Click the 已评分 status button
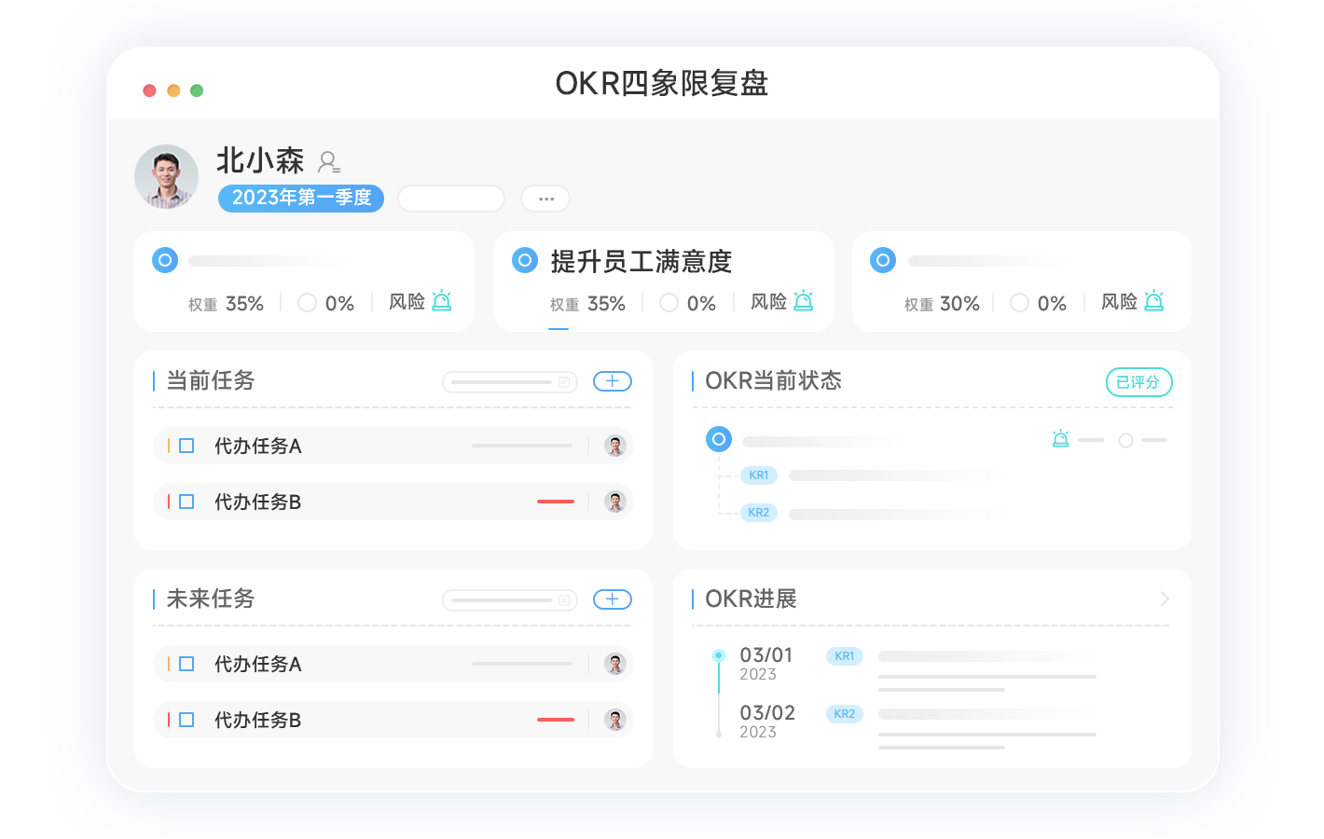Image resolution: width=1324 pixels, height=839 pixels. coord(1138,382)
